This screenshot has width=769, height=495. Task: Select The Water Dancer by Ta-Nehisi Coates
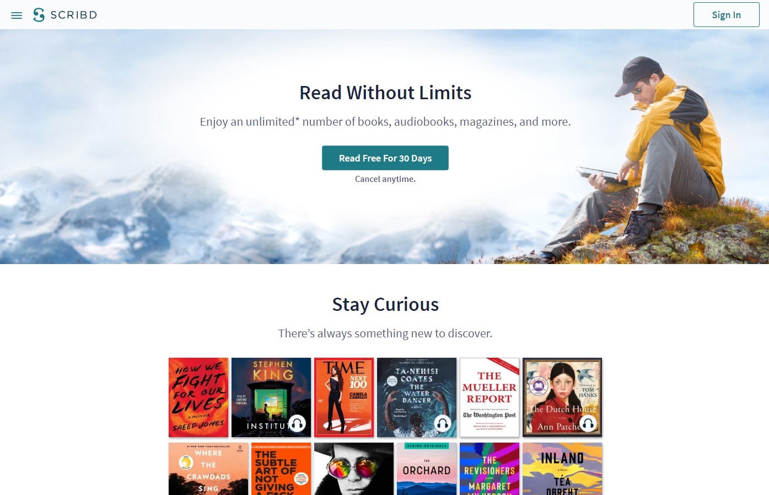417,397
